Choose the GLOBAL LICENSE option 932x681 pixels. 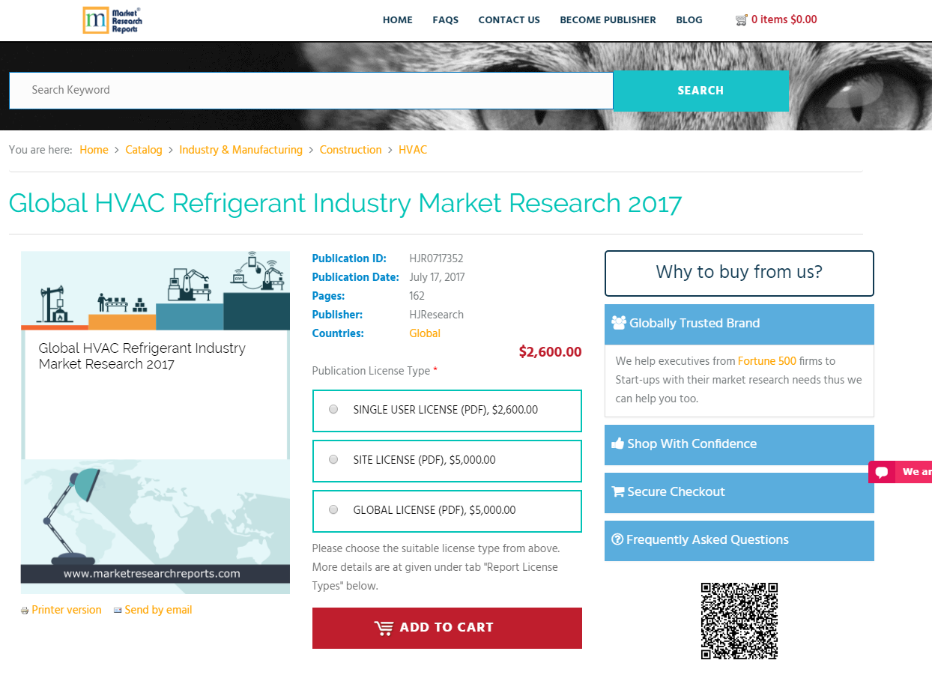tap(333, 509)
